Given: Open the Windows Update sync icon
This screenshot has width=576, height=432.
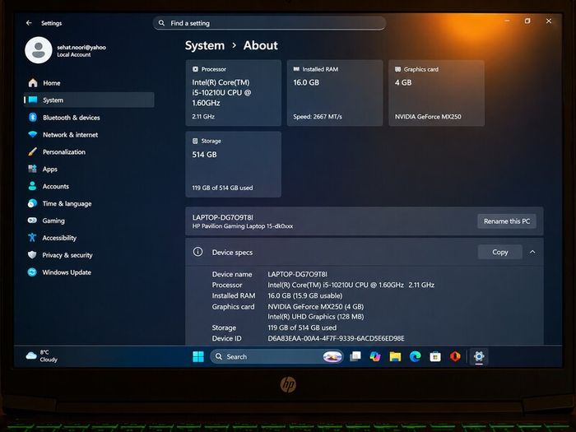Looking at the screenshot, I should pos(32,272).
